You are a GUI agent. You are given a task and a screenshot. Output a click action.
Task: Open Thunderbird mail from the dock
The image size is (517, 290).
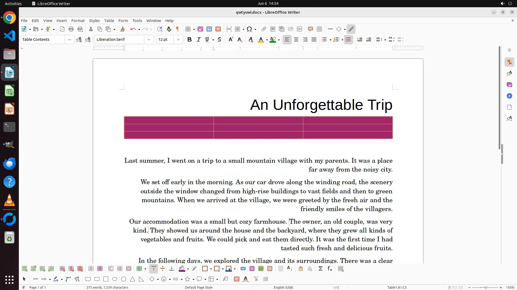9,164
